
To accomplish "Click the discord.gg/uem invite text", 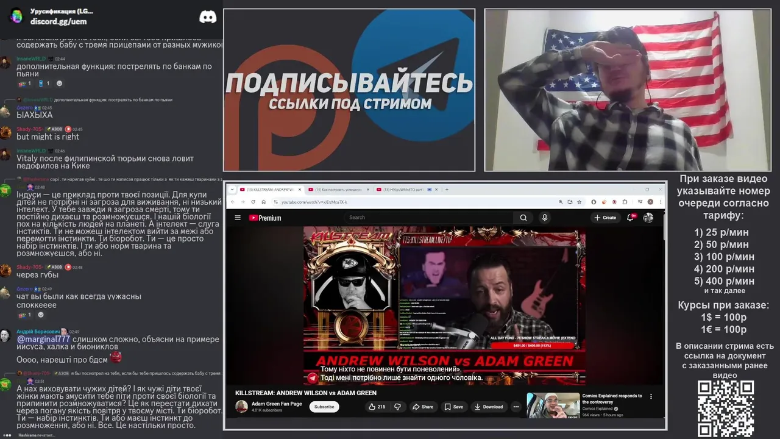I will click(58, 21).
